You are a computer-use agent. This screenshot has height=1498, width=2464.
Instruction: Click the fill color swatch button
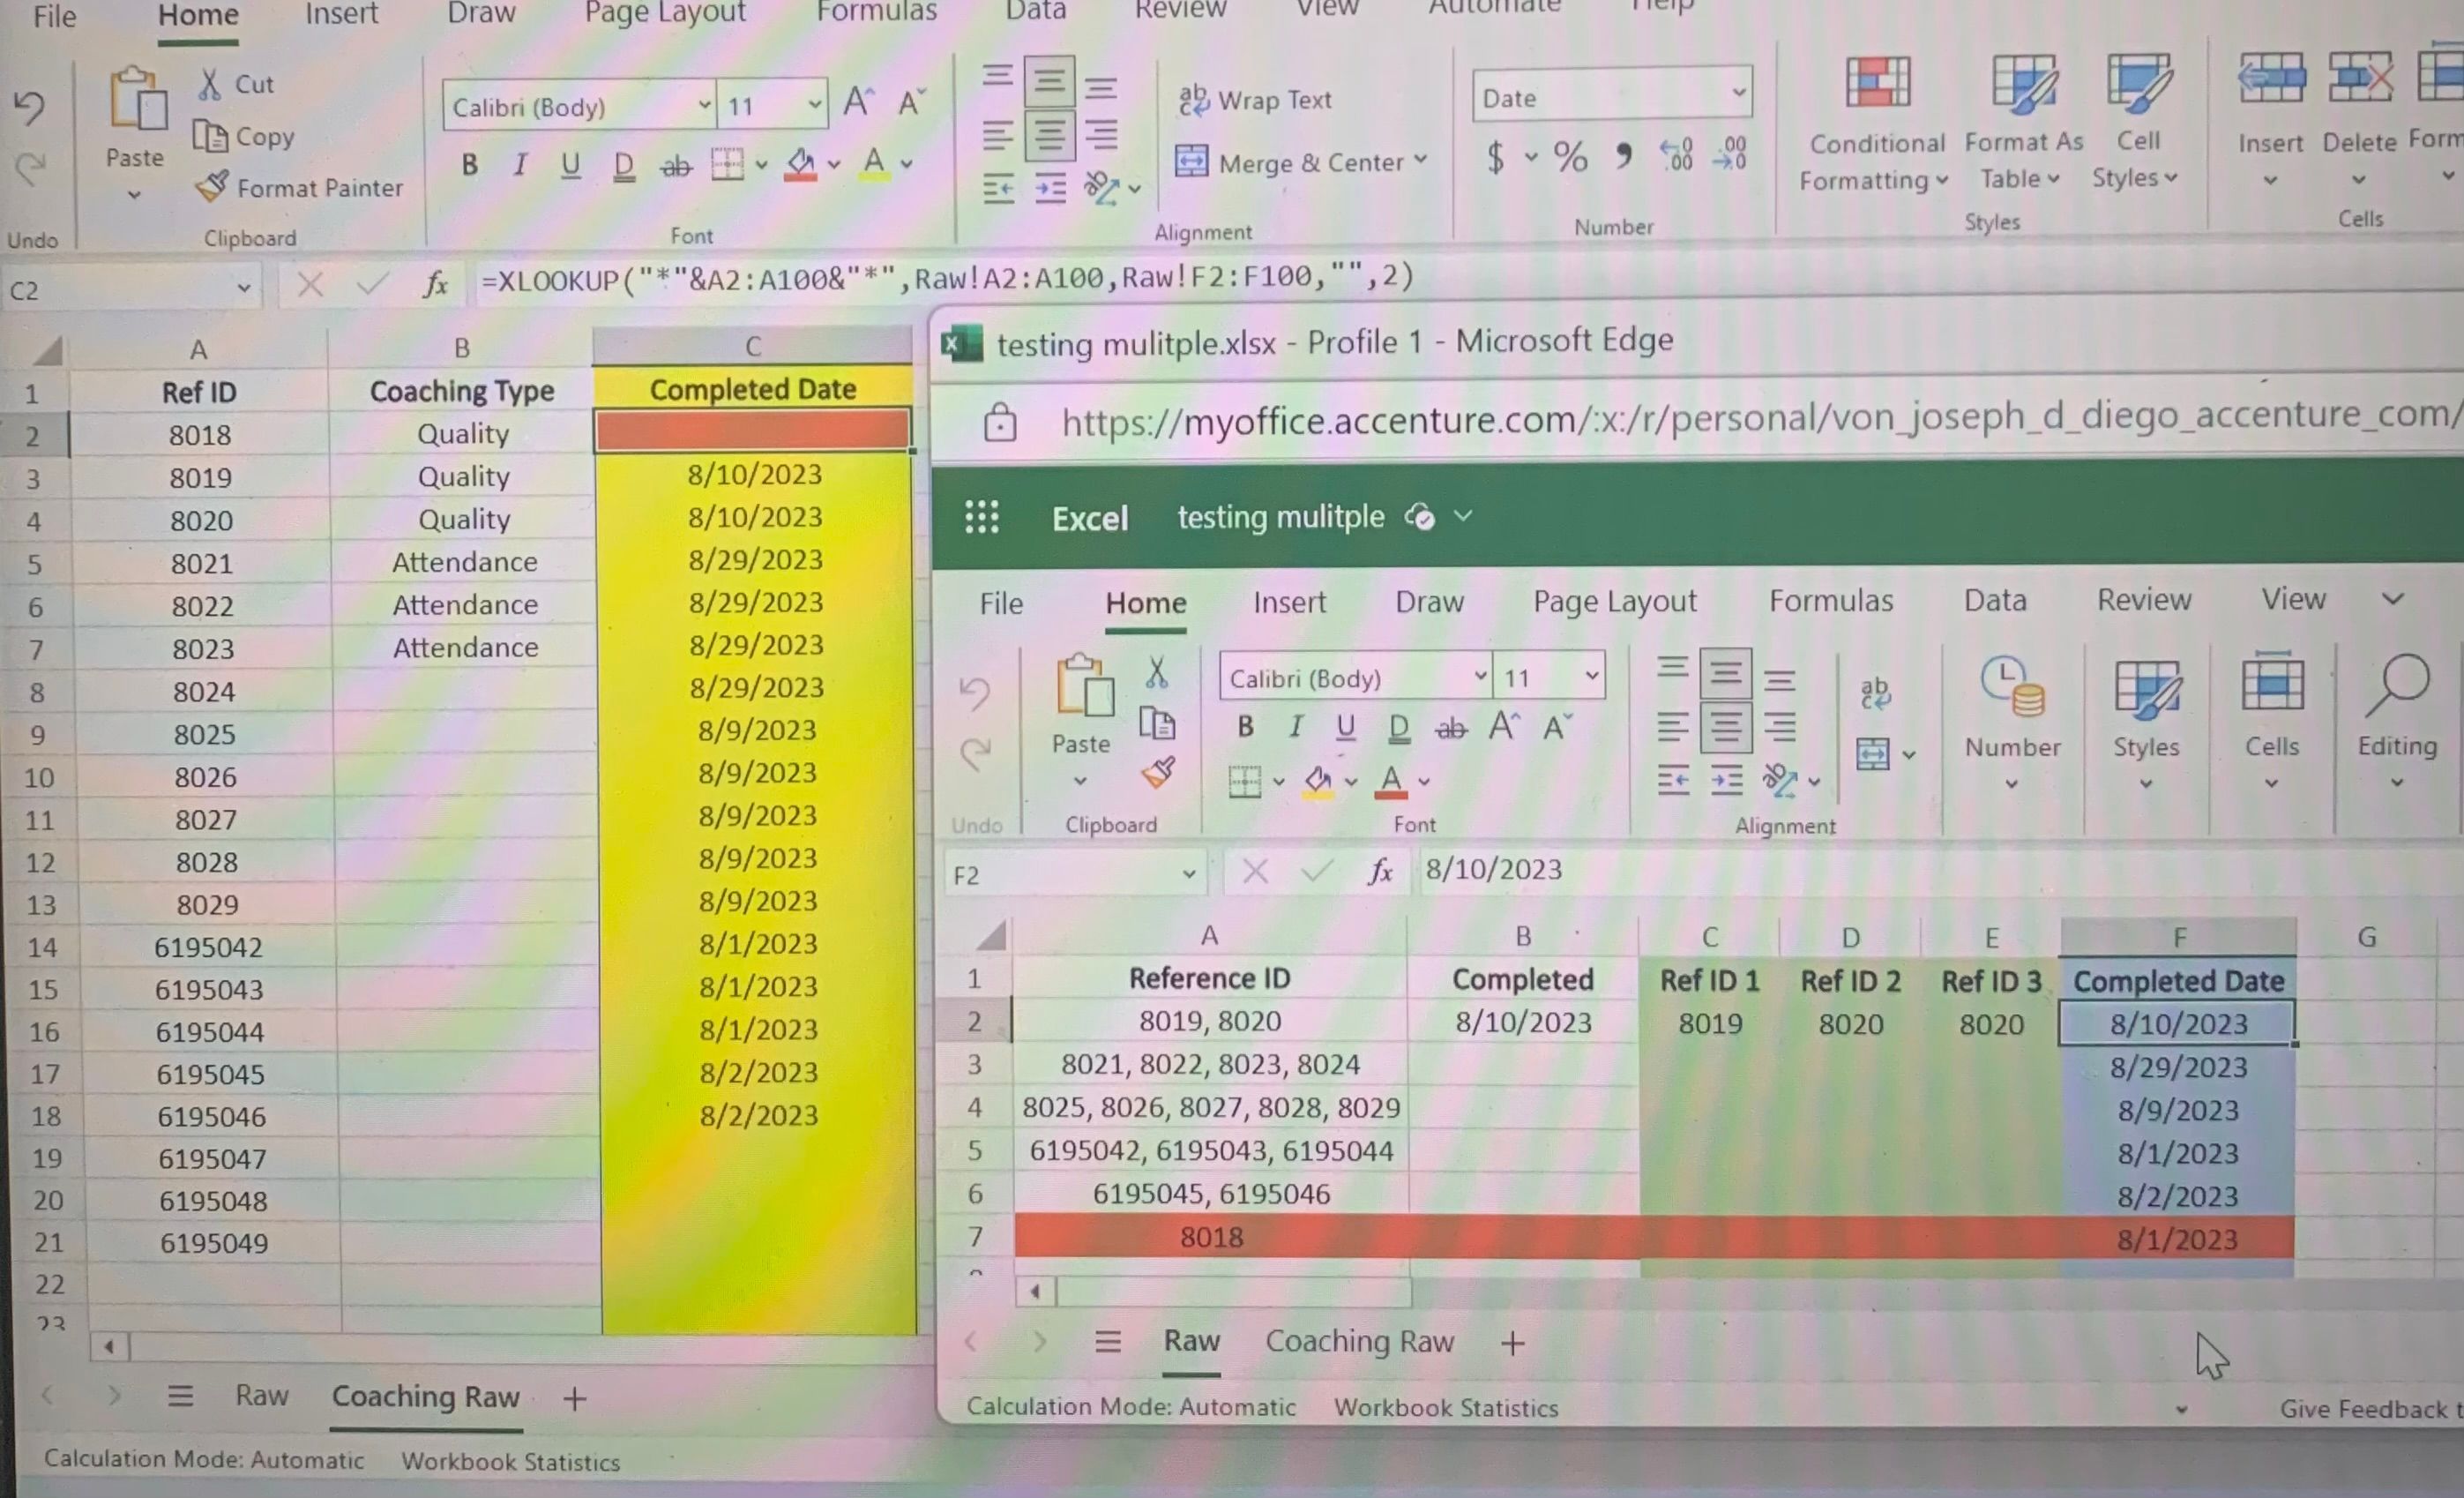point(800,164)
